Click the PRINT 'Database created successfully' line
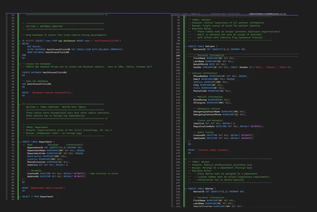The image size is (317, 212). [47, 93]
